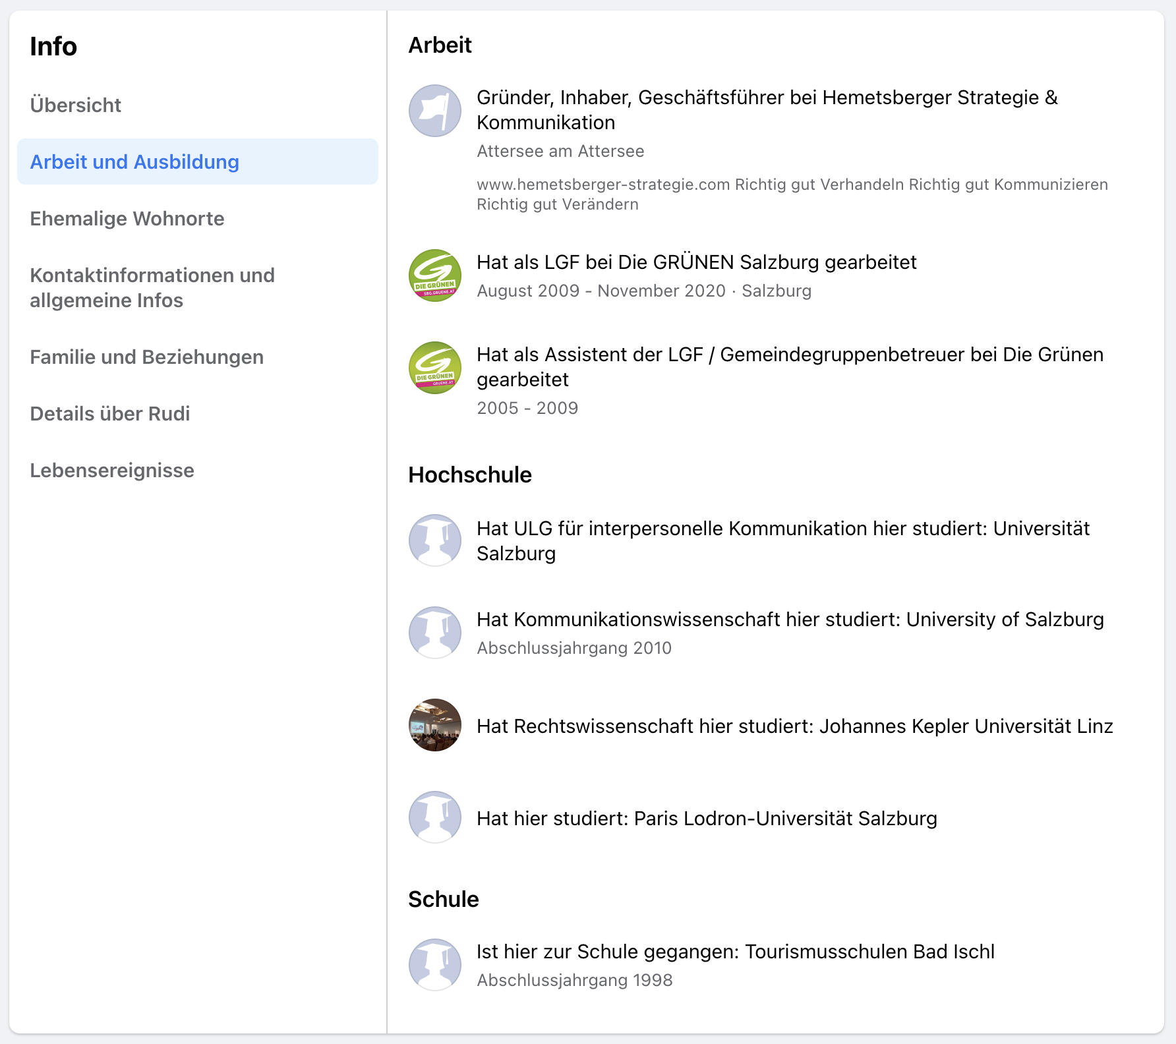Open Die GRÜNEN Salzburg LGF work entry
1176x1044 pixels.
[x=697, y=262]
